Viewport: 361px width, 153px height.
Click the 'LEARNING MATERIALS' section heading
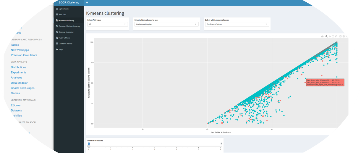point(23,100)
